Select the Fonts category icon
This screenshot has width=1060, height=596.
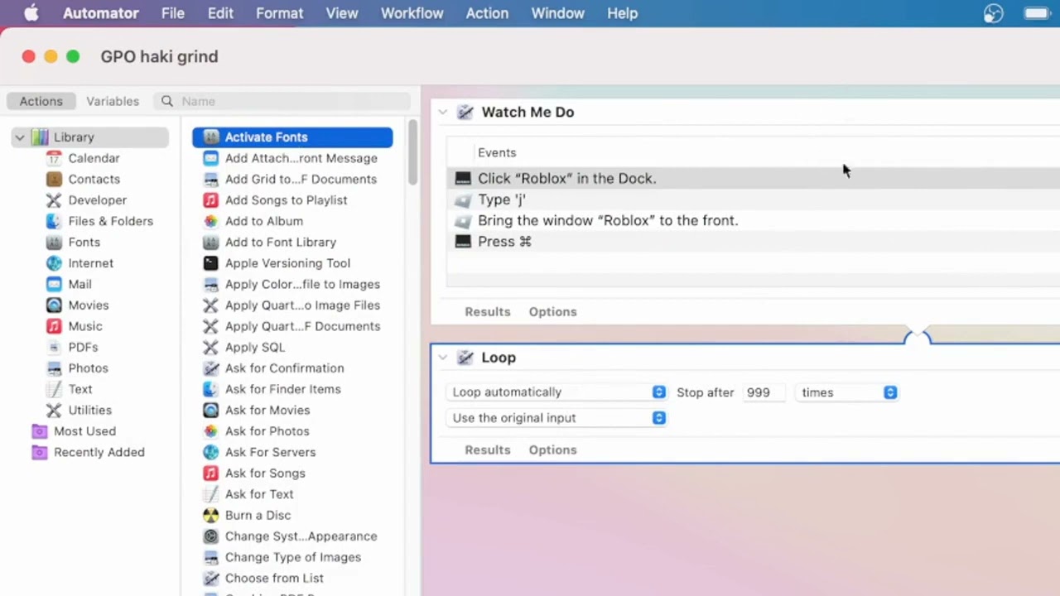54,243
